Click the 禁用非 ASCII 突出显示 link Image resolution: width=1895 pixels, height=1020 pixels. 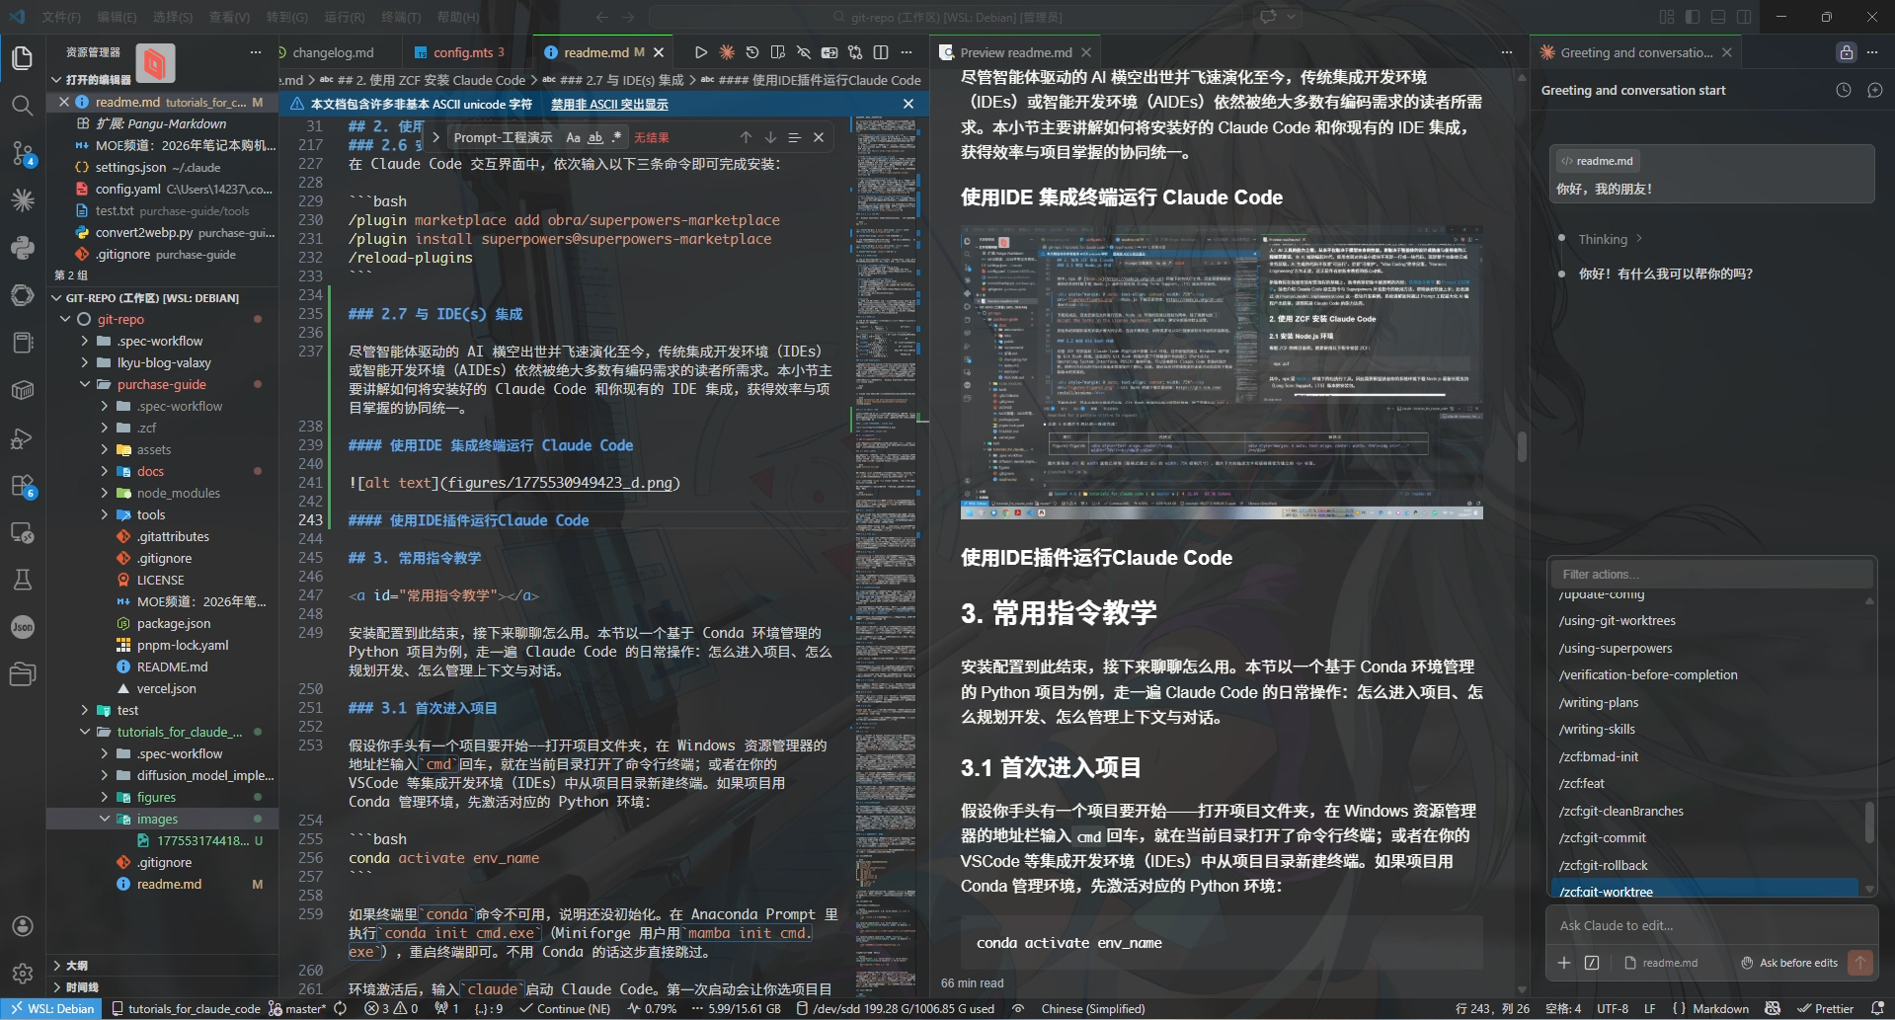coord(608,104)
